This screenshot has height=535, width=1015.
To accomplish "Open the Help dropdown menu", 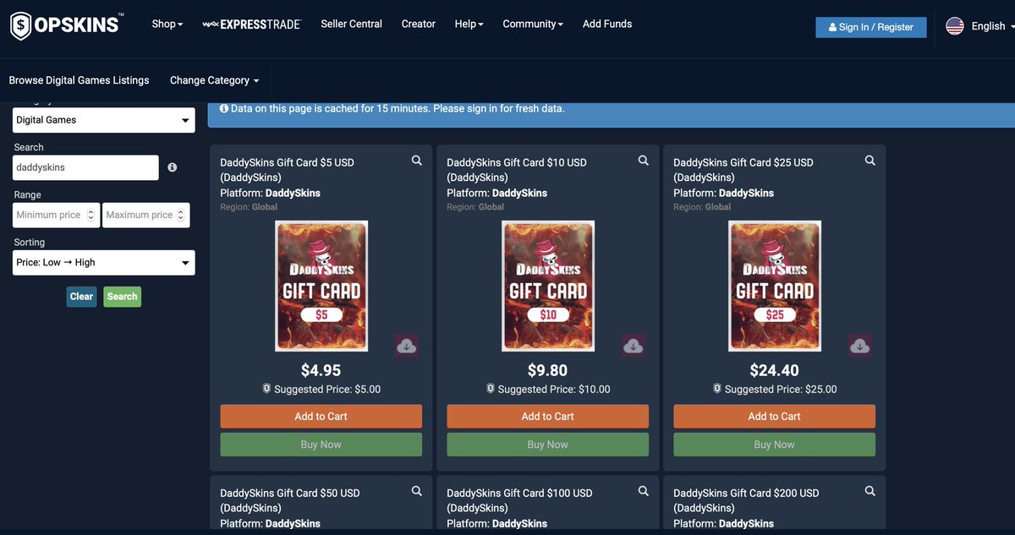I will pyautogui.click(x=469, y=24).
